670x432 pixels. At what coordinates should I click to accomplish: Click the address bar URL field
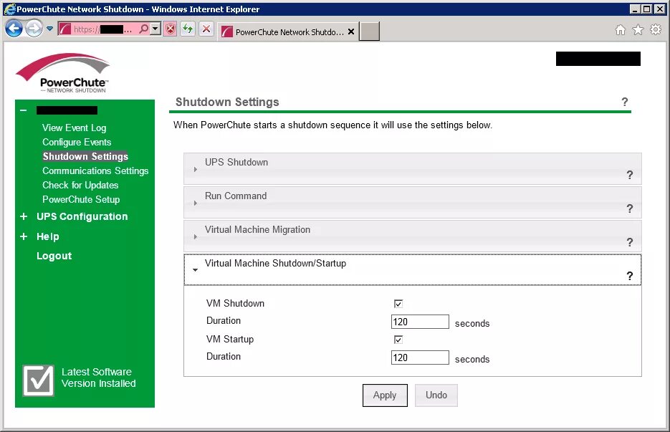[x=102, y=29]
